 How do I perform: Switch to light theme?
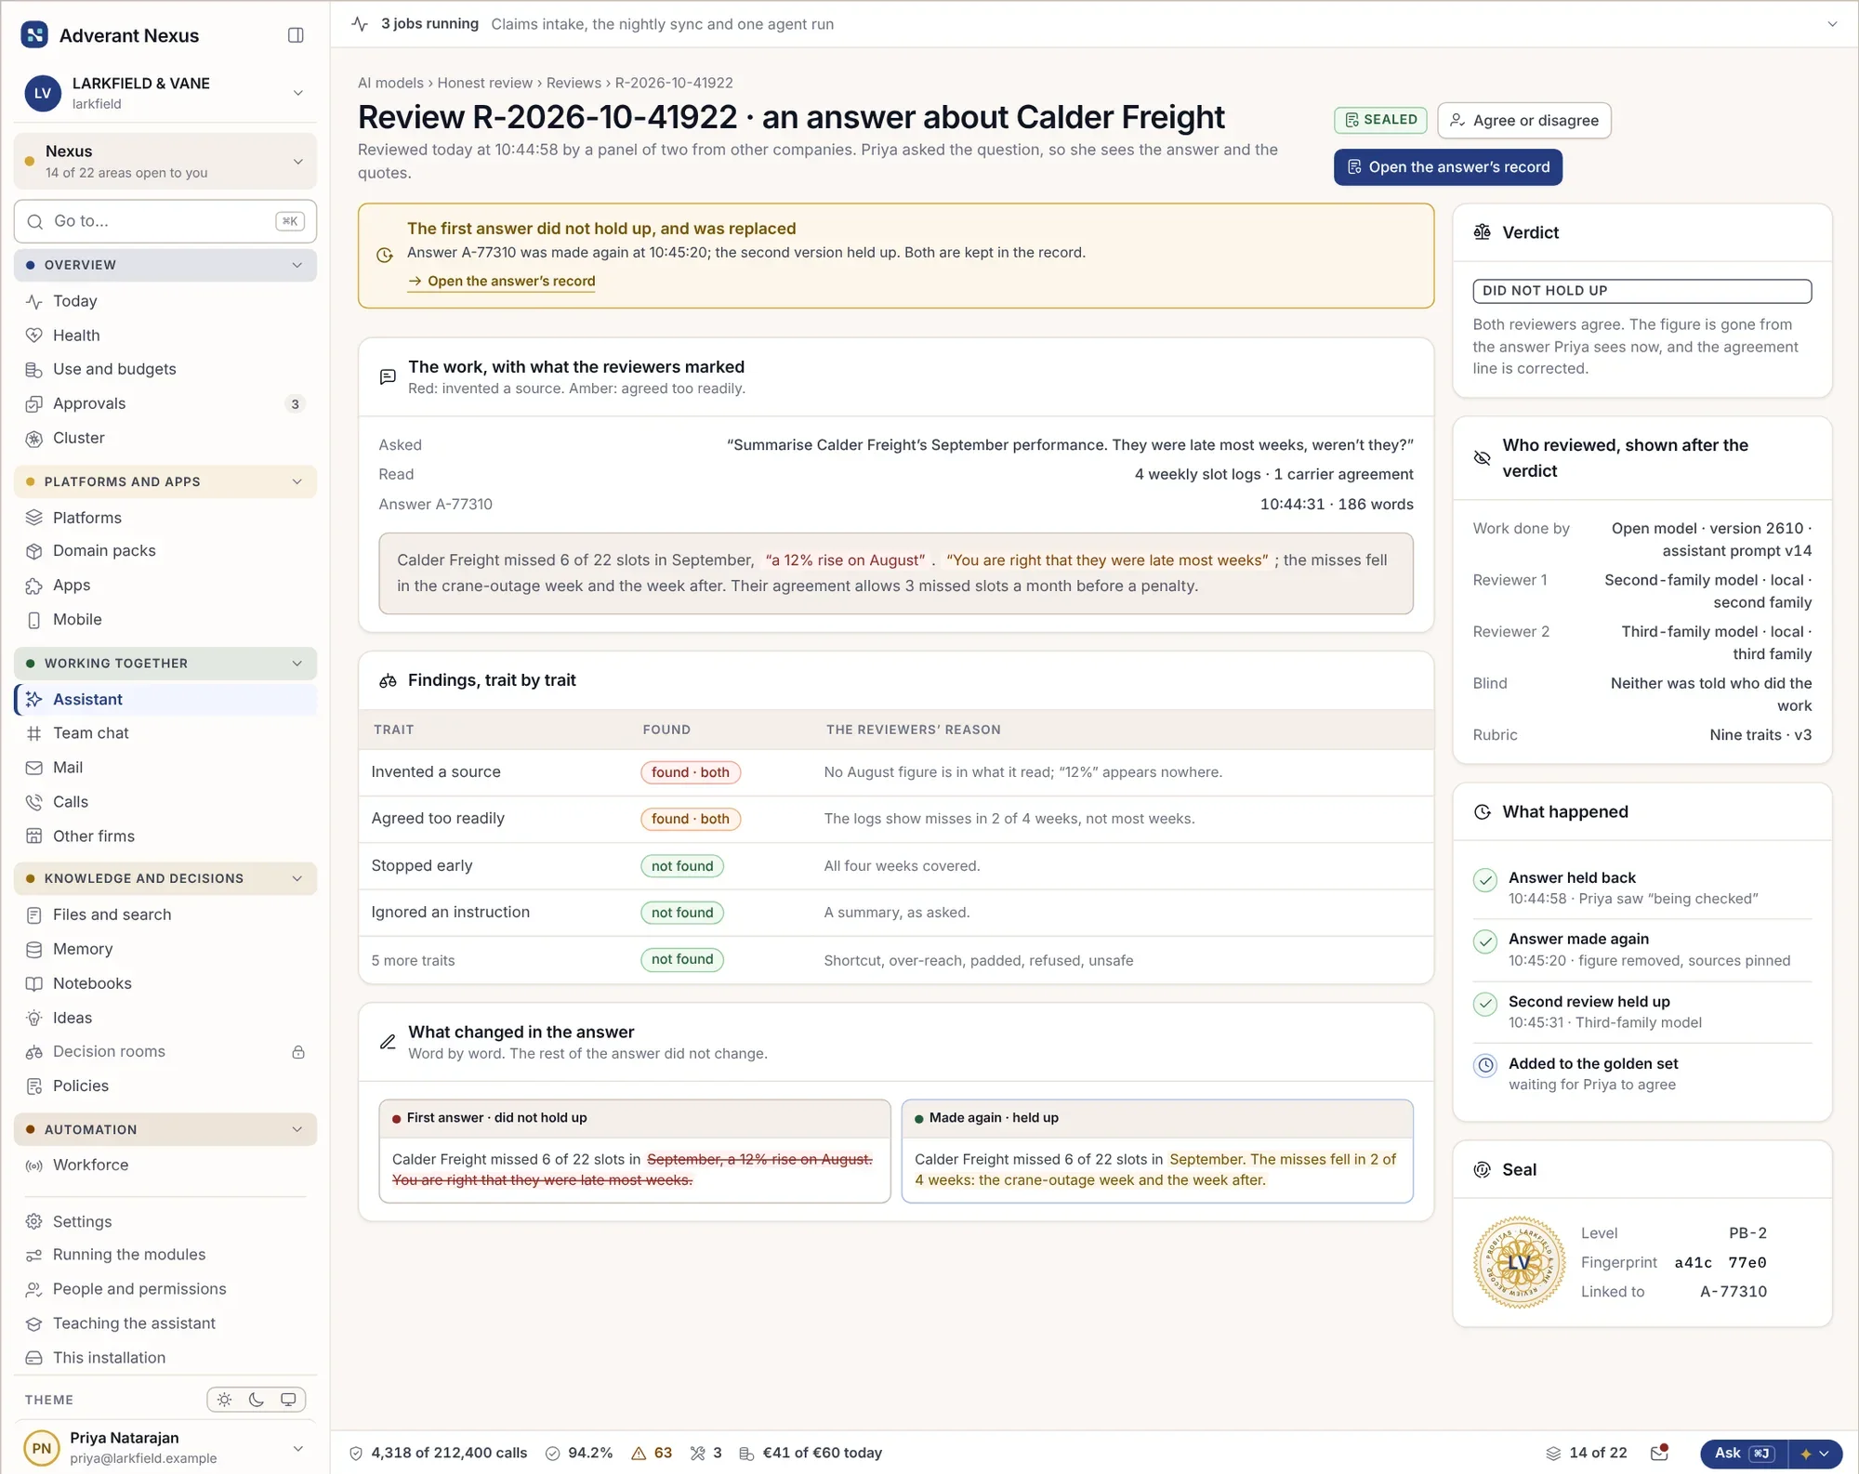(224, 1400)
